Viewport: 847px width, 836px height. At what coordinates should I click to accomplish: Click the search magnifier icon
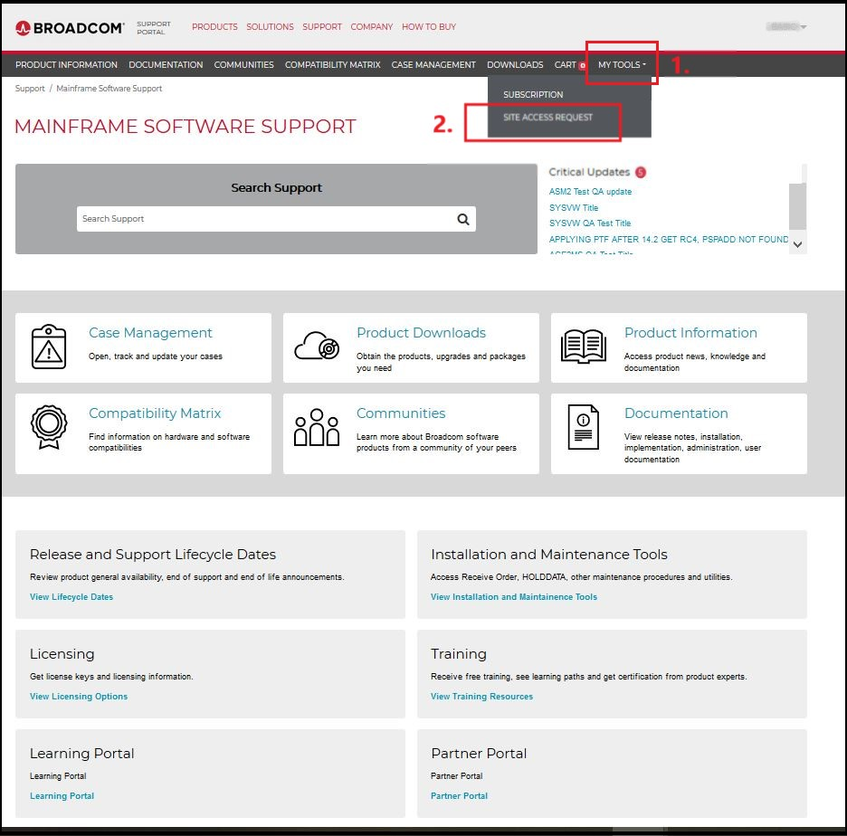pyautogui.click(x=462, y=219)
